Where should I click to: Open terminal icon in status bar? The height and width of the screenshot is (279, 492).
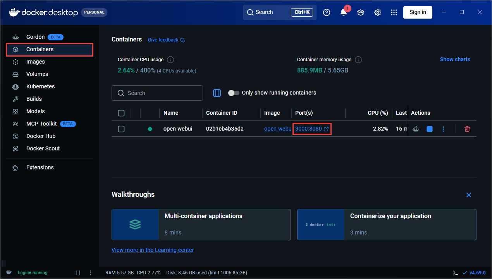point(456,272)
